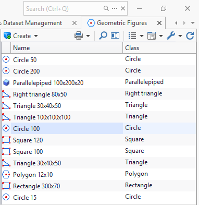Click the refresh icon

point(190,35)
